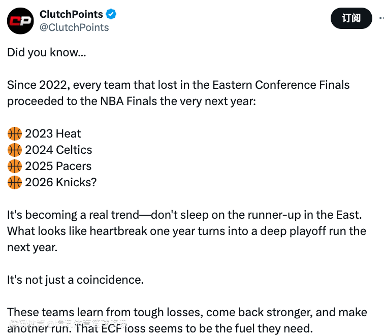This screenshot has height=336, width=384.
Task: Click the "It's not just a coincidence." sentence
Action: coord(75,280)
